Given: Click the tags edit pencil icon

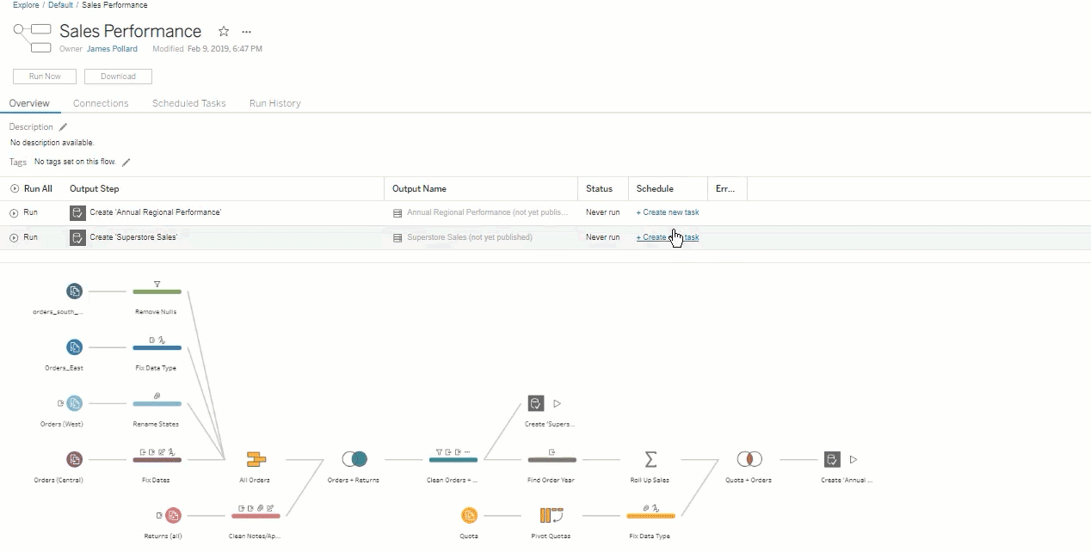Looking at the screenshot, I should (x=126, y=162).
